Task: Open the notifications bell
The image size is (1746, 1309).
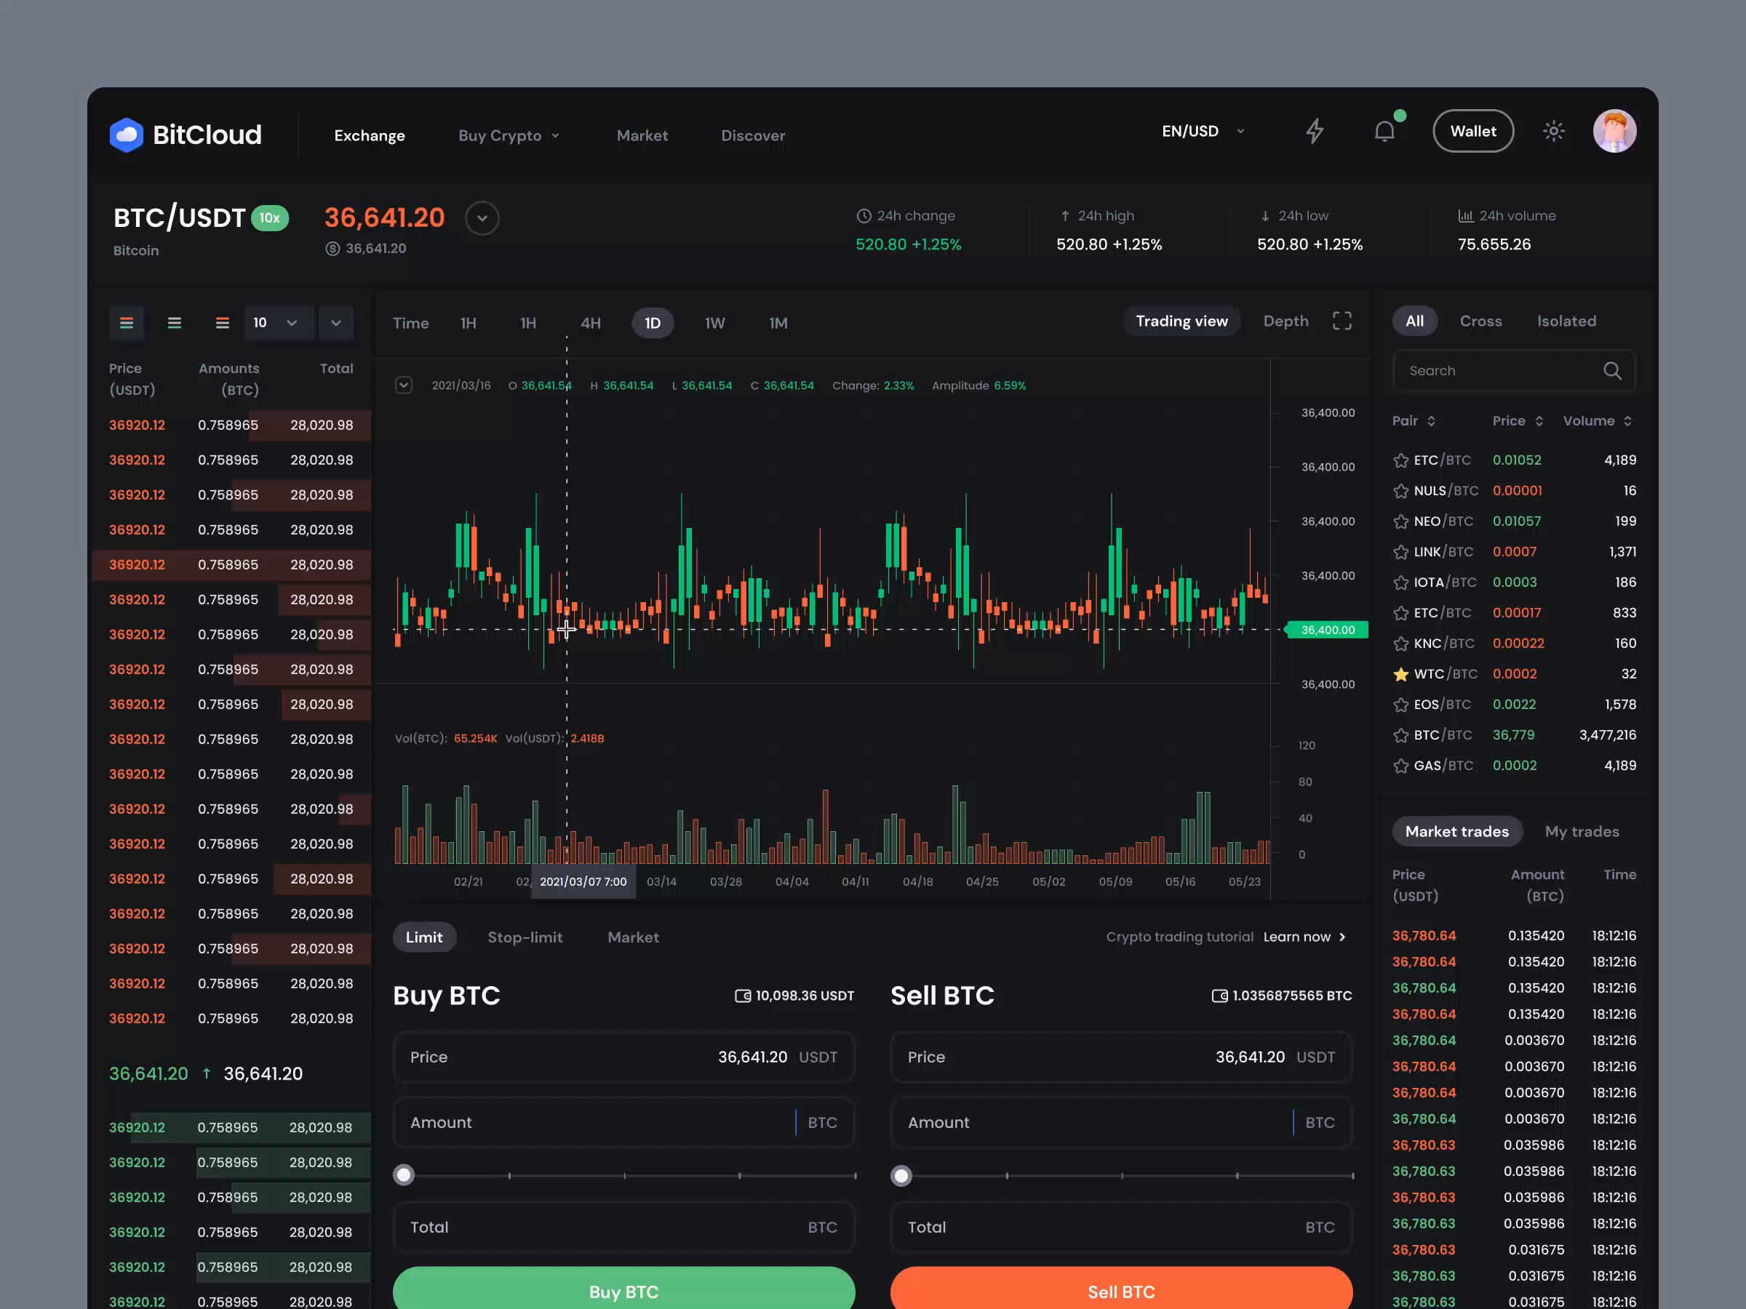Action: [1384, 131]
